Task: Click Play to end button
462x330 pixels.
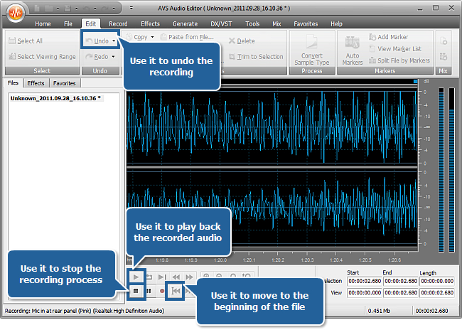Action: click(x=162, y=277)
